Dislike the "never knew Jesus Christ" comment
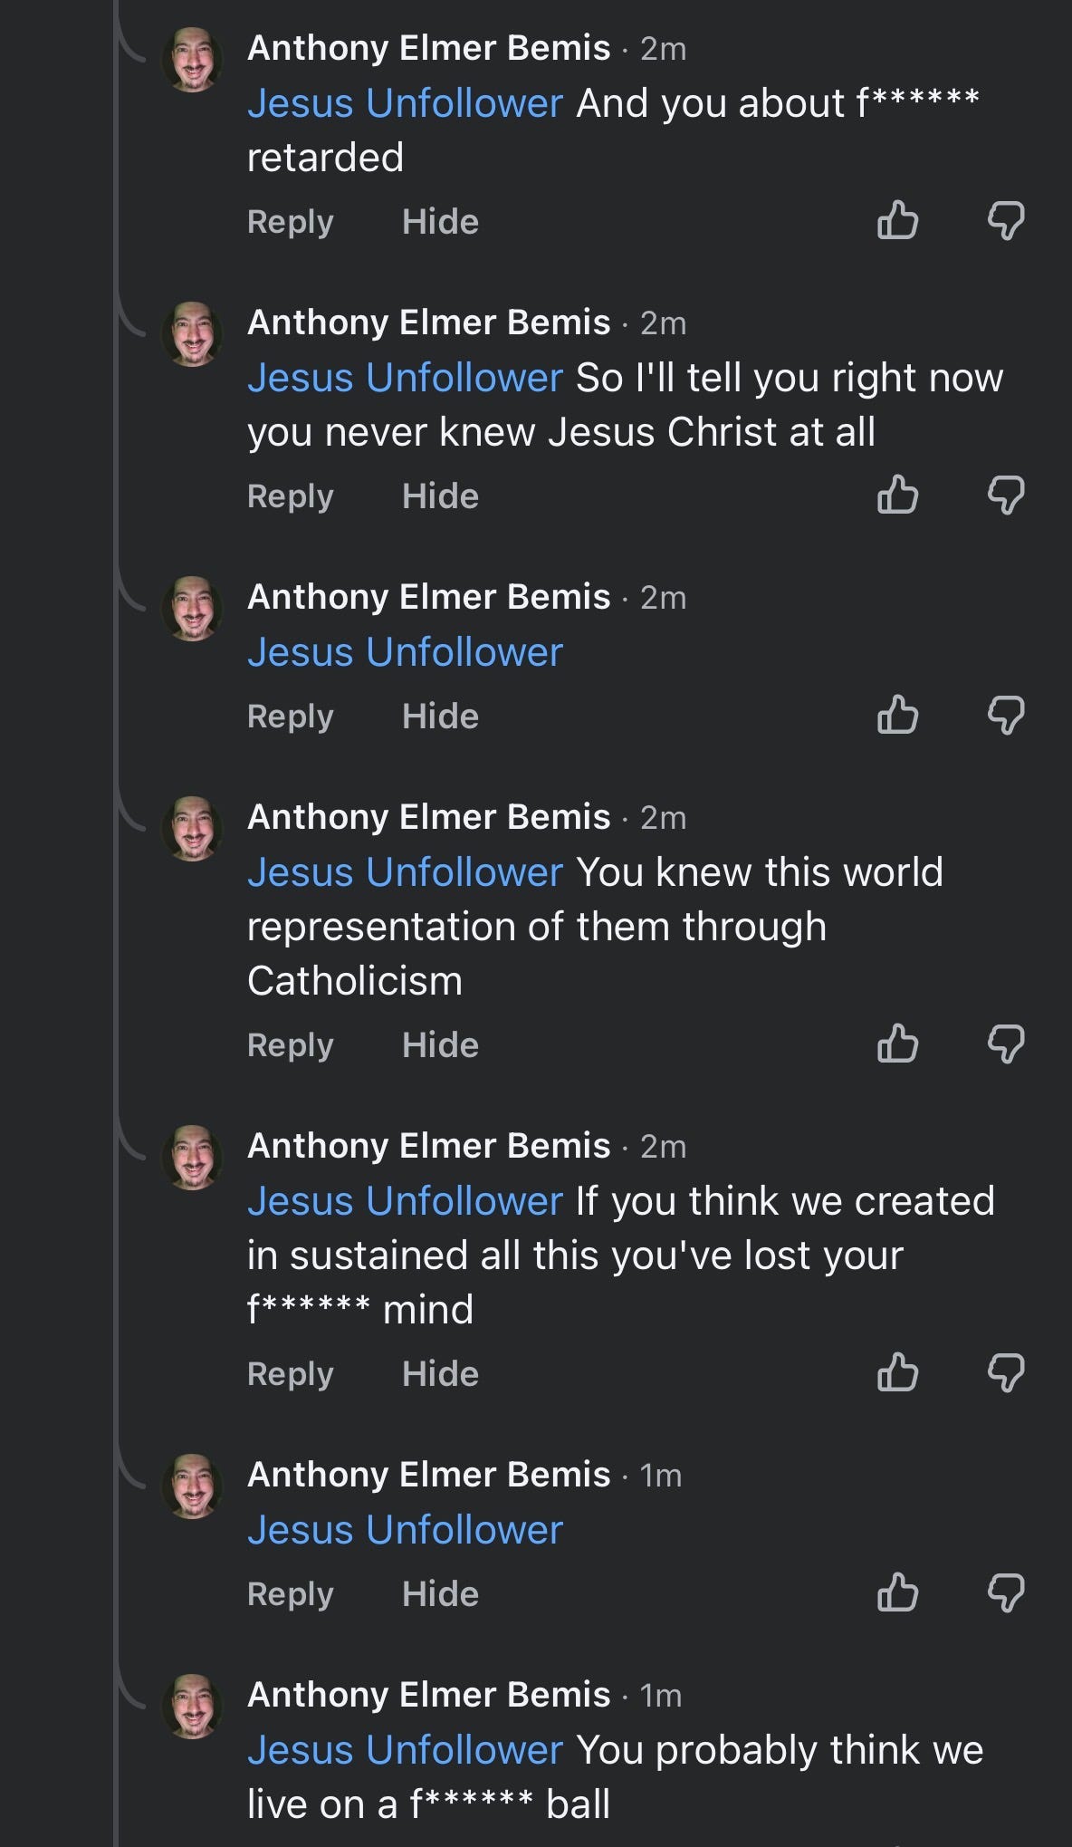 [x=1005, y=495]
